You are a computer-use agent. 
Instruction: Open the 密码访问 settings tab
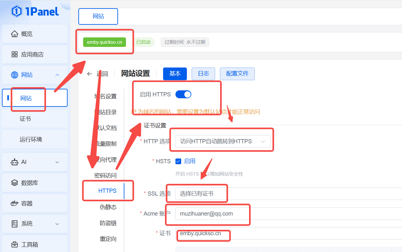[x=105, y=176]
